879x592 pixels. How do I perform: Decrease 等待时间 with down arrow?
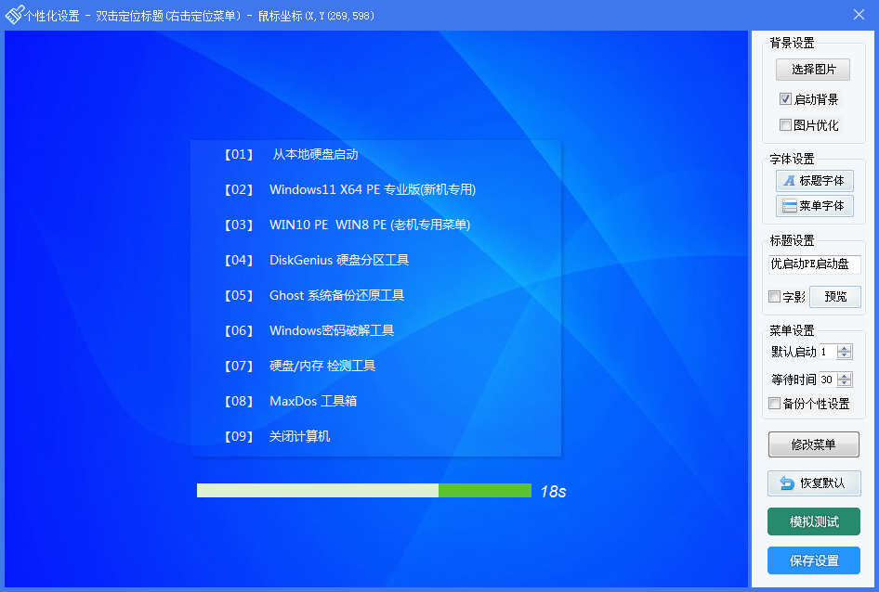pyautogui.click(x=845, y=383)
